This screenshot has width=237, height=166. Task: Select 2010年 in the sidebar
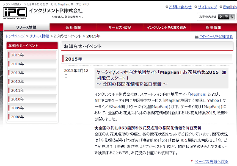click(x=32, y=99)
